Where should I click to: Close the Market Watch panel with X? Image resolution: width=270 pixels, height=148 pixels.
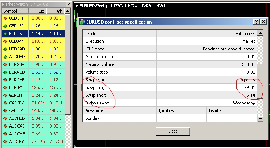pos(68,4)
